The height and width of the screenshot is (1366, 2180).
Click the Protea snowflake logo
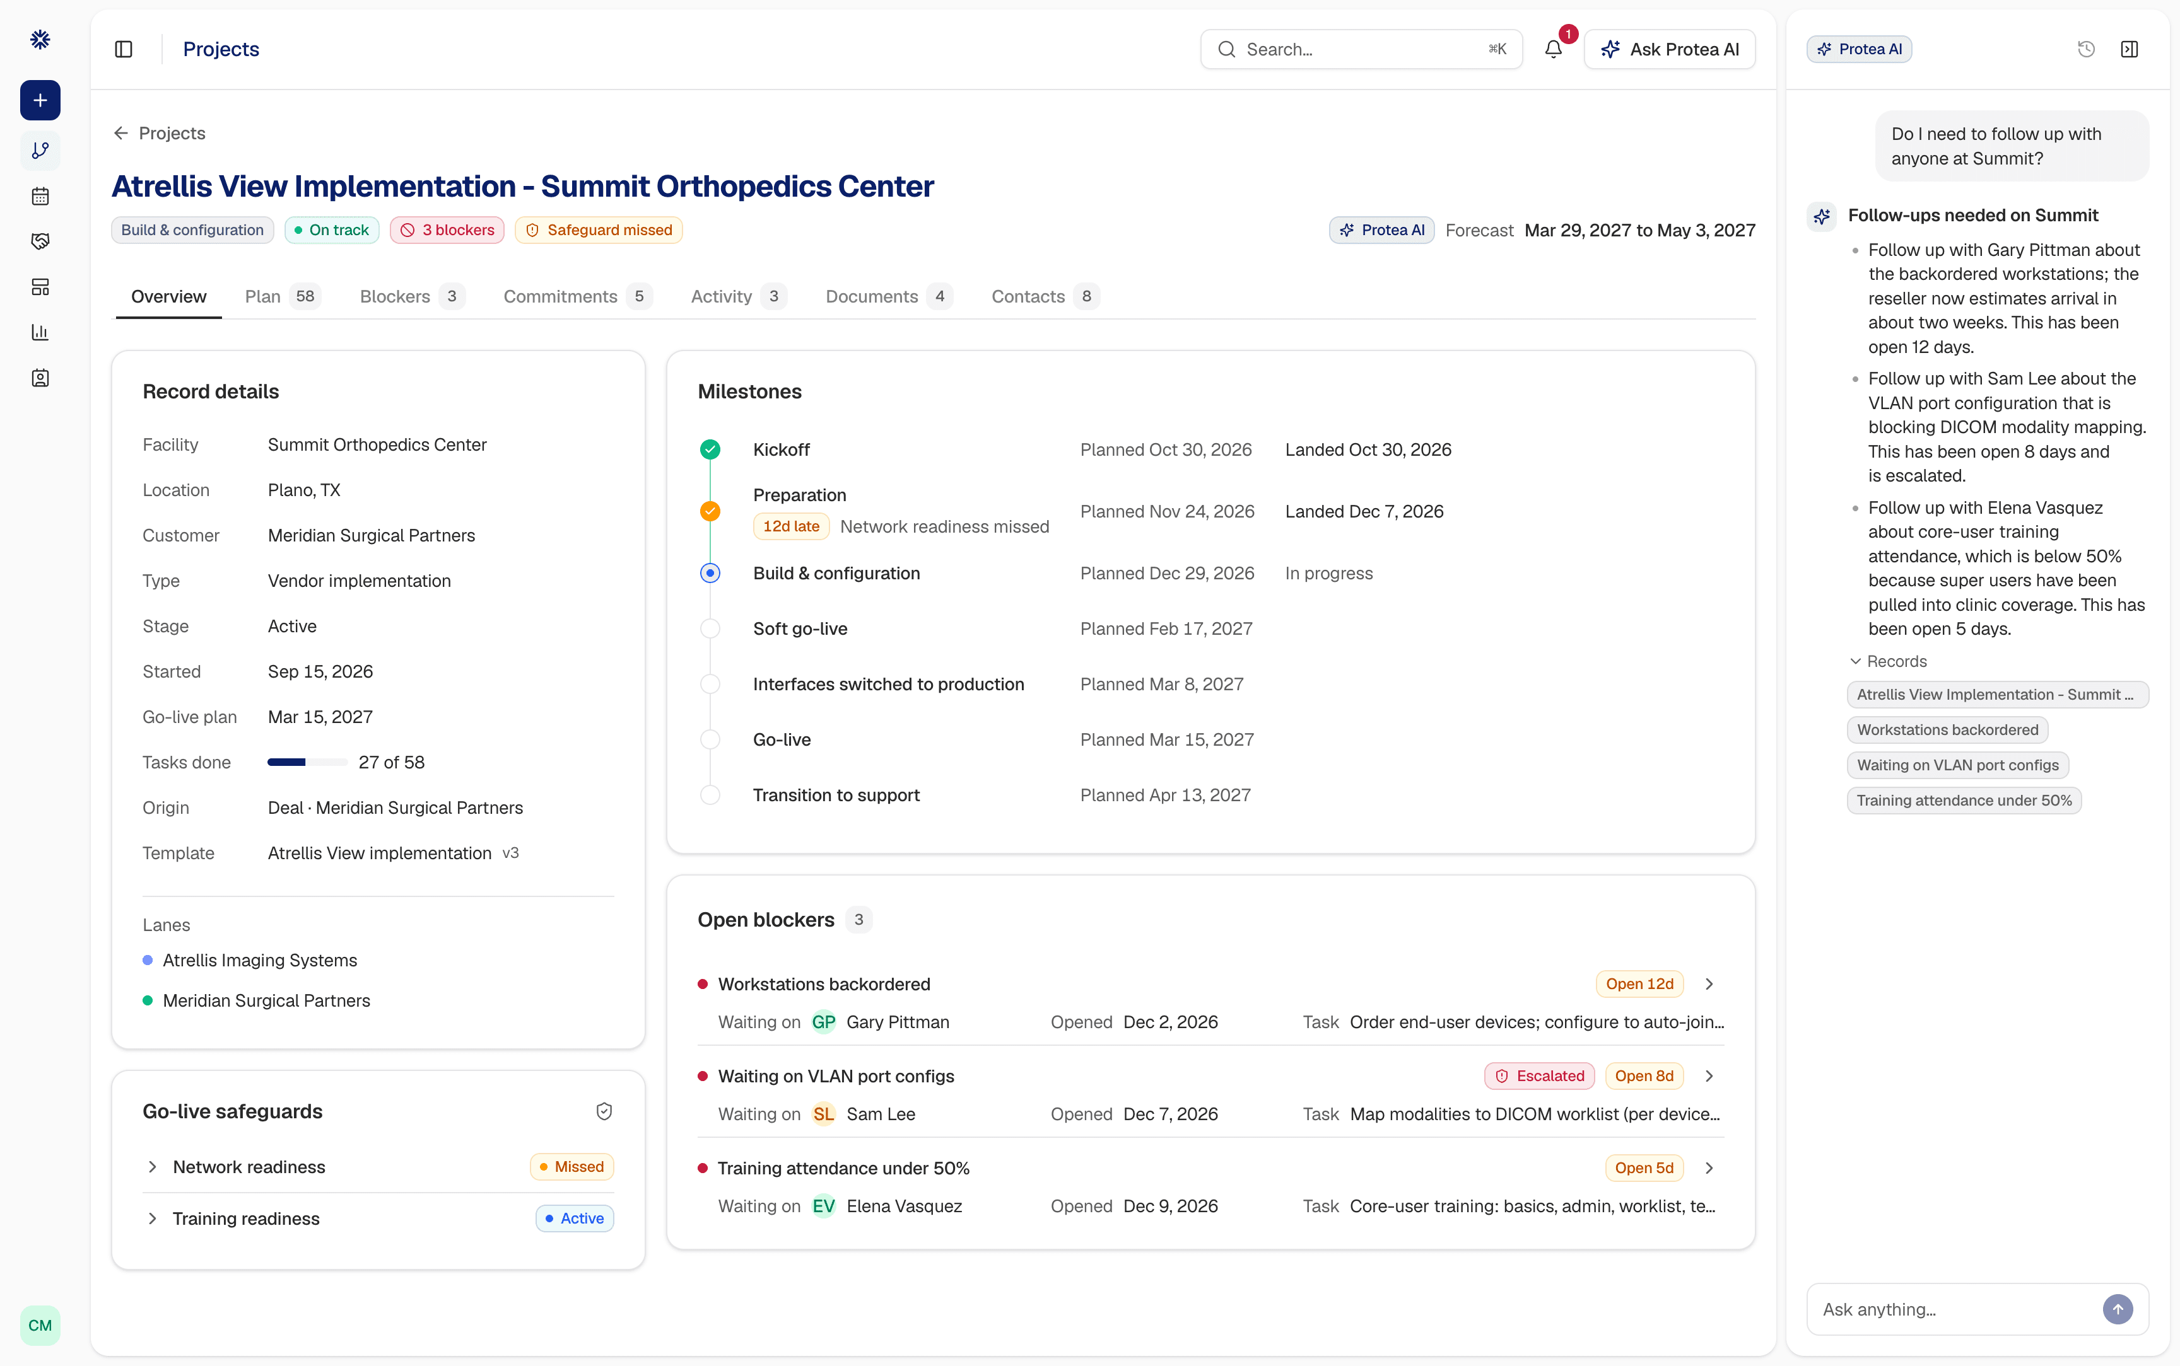40,40
